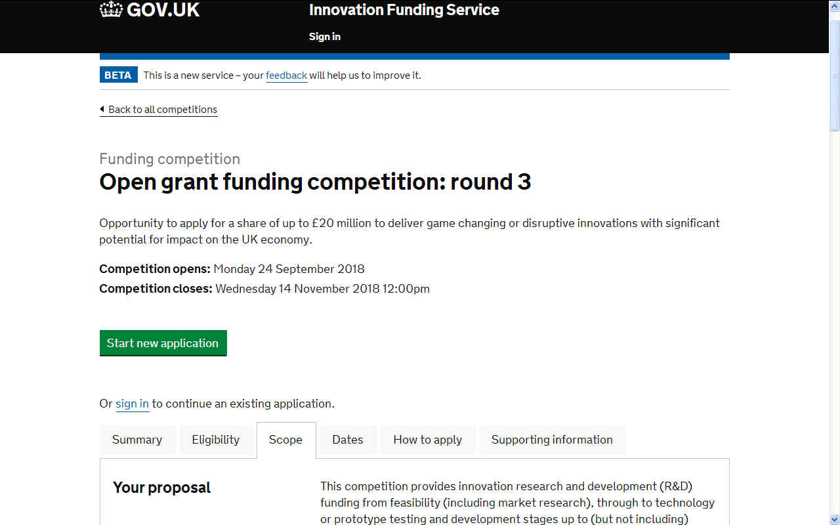Click the BETA phase tag

118,75
